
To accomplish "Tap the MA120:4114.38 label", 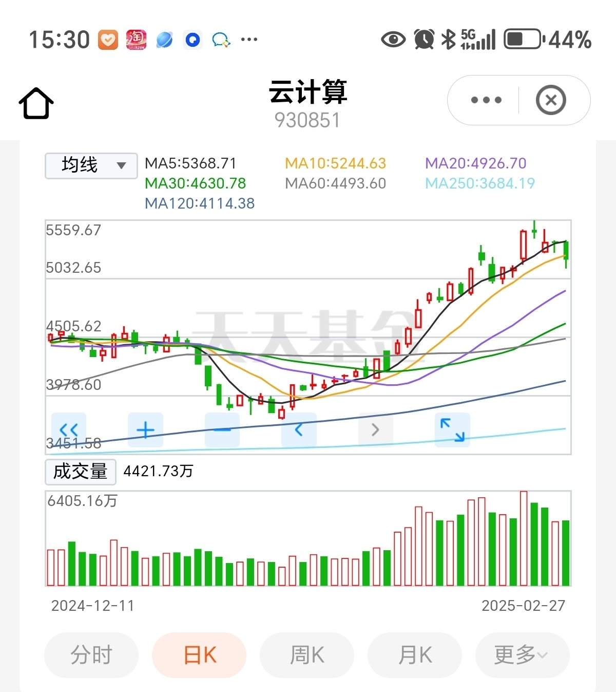I will 200,203.
